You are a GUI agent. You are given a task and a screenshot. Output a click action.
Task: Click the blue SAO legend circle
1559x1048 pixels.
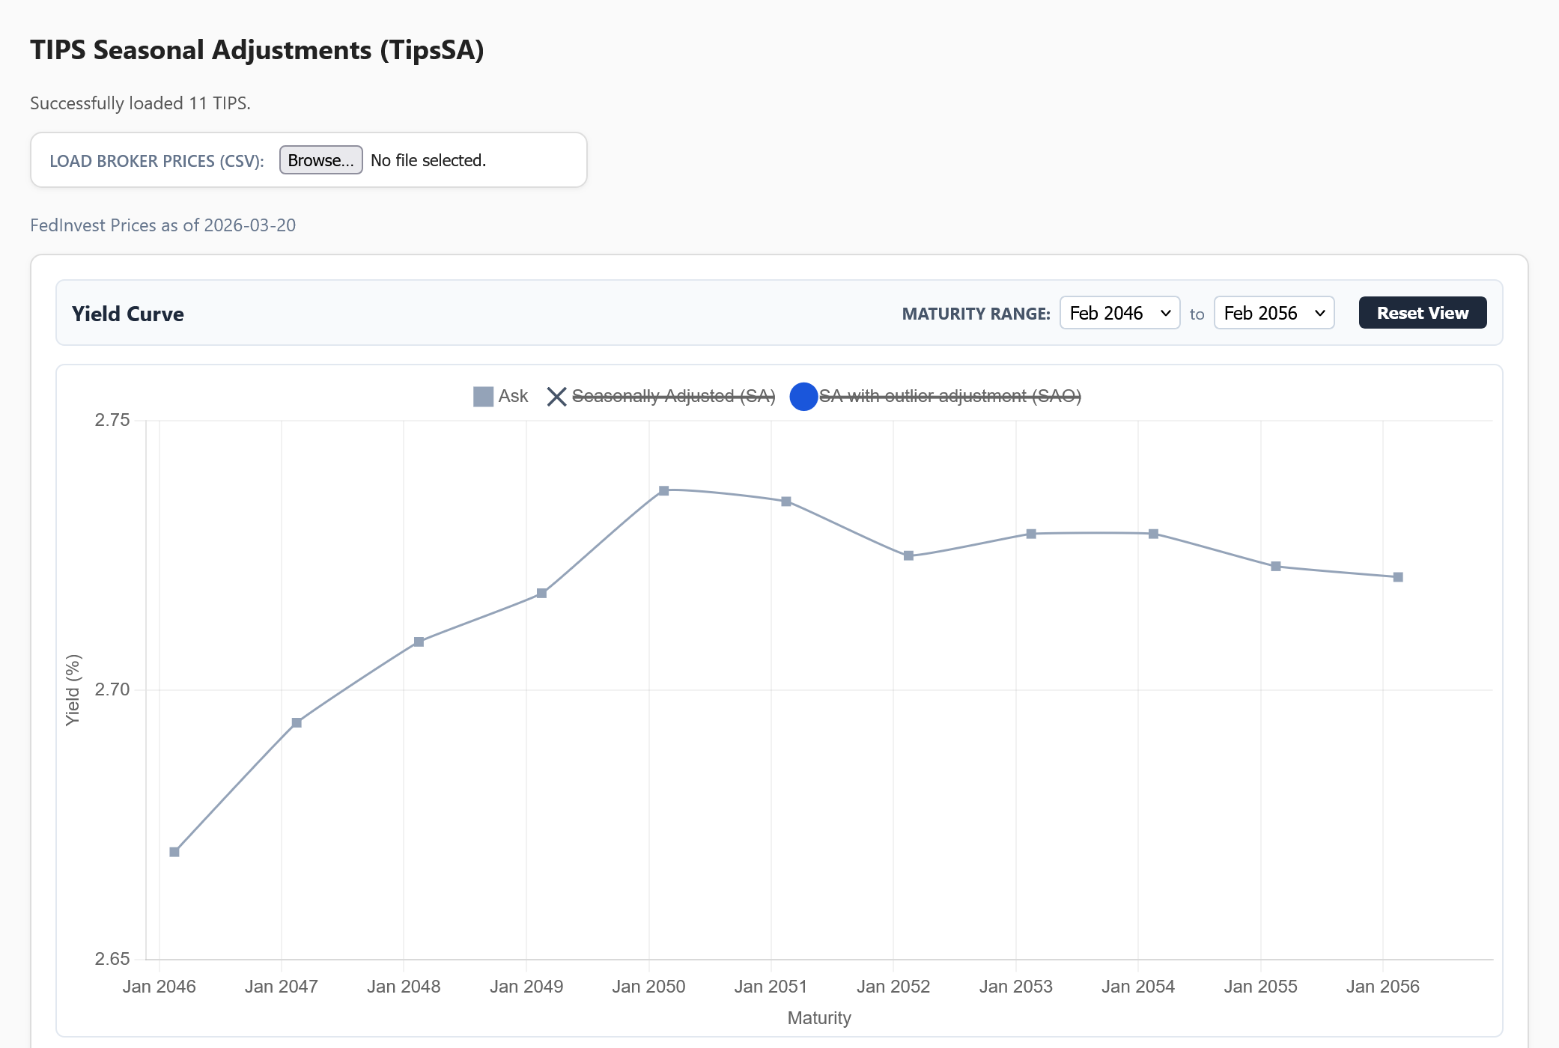pos(803,397)
